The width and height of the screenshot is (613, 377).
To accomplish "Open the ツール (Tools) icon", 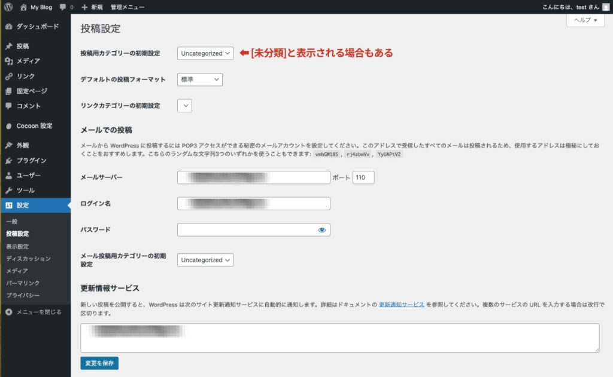I will 9,191.
